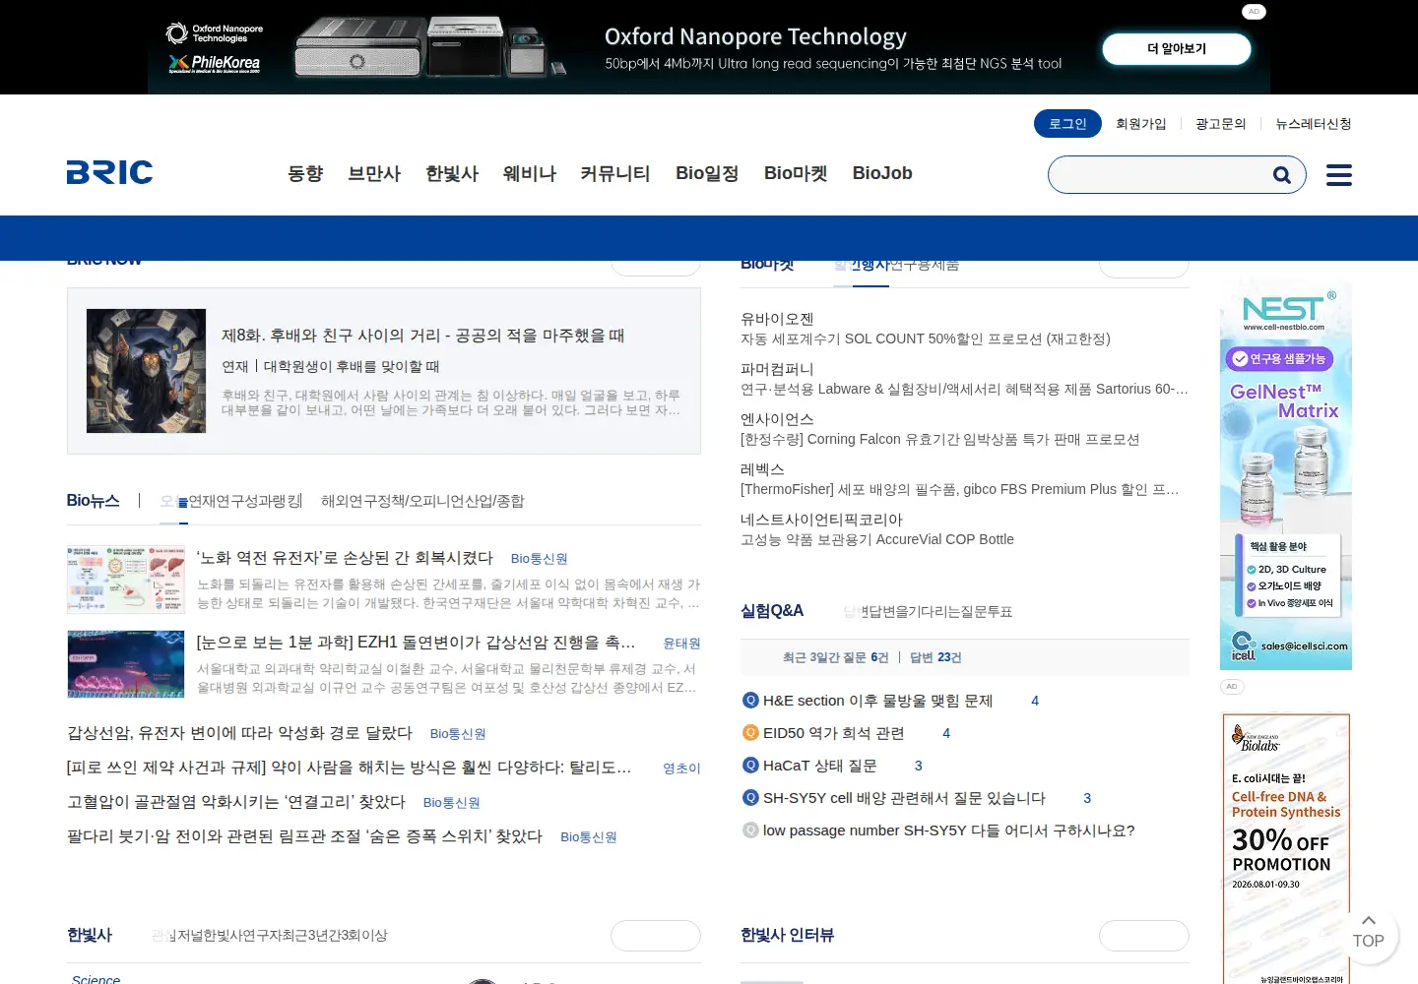Click the 로그인 button
The height and width of the screenshot is (984, 1418).
1067,124
